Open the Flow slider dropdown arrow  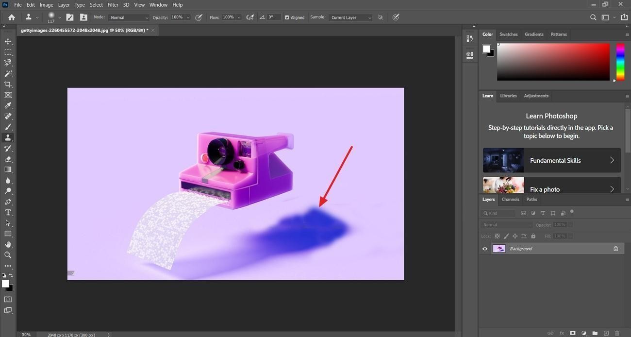click(x=239, y=17)
